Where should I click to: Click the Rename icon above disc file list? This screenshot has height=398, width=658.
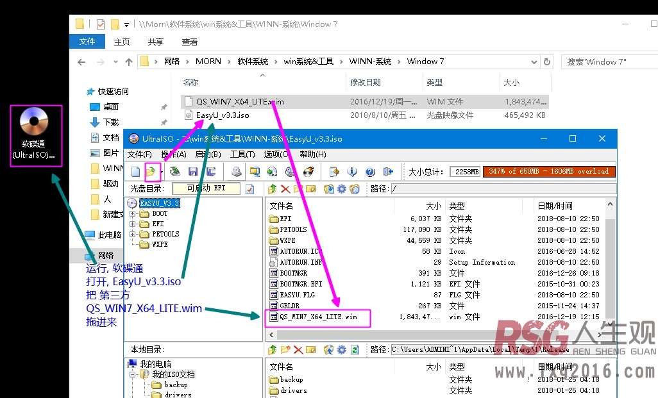(311, 188)
